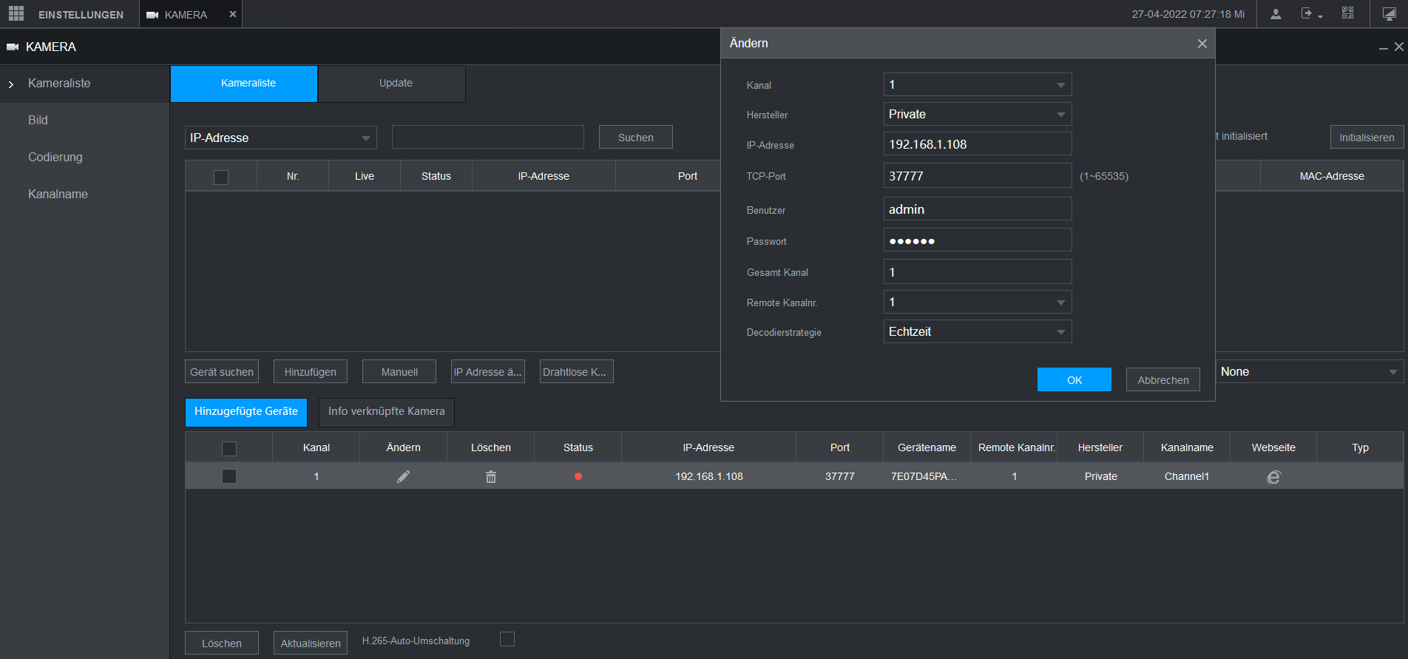Open the main menu grid icon
This screenshot has width=1408, height=659.
(x=16, y=14)
